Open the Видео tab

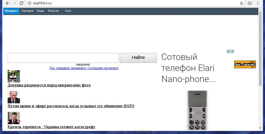click(41, 11)
